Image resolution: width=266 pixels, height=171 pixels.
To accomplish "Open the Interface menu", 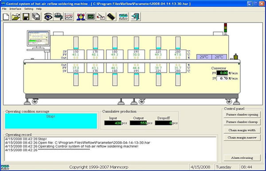I will pos(15,9).
